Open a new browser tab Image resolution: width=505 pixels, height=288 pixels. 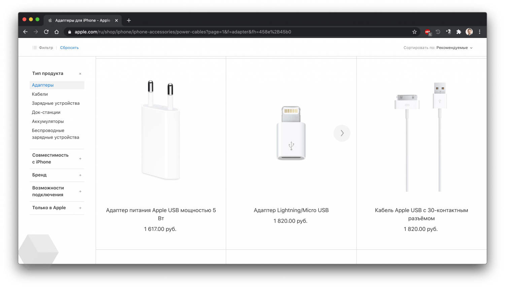click(x=129, y=20)
